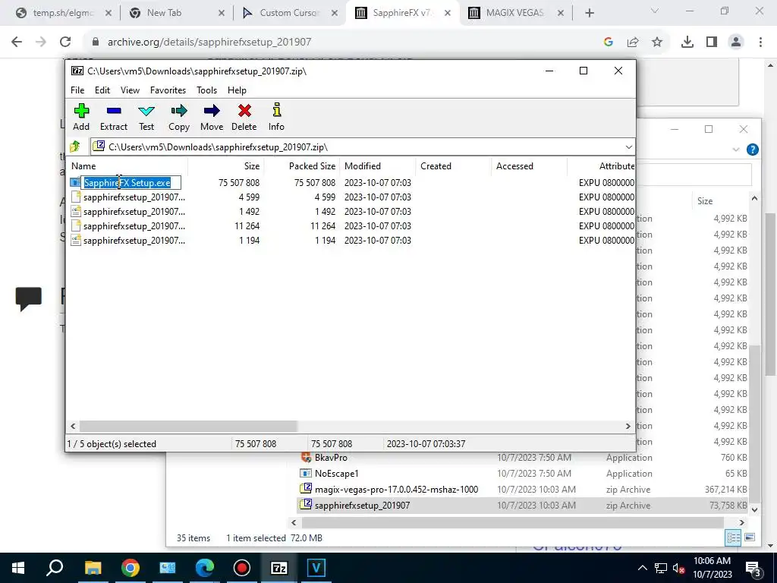The image size is (777, 583).
Task: Click the right arrow of 7-Zip scrollbar
Action: tap(628, 426)
